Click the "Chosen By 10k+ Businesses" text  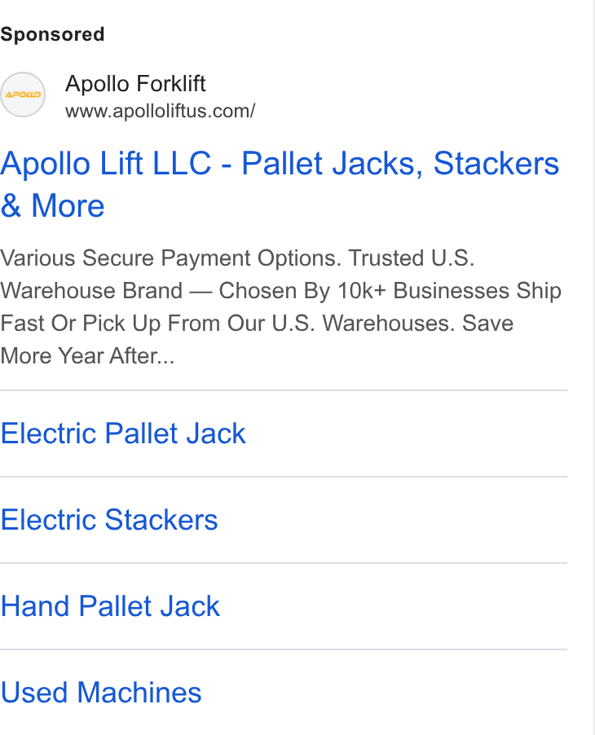click(x=364, y=291)
